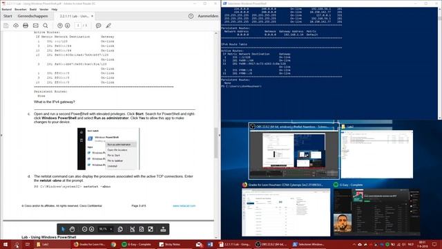Switch to Lab2 folder in taskbar
Image resolution: width=442 pixels, height=249 pixels.
tap(52, 244)
